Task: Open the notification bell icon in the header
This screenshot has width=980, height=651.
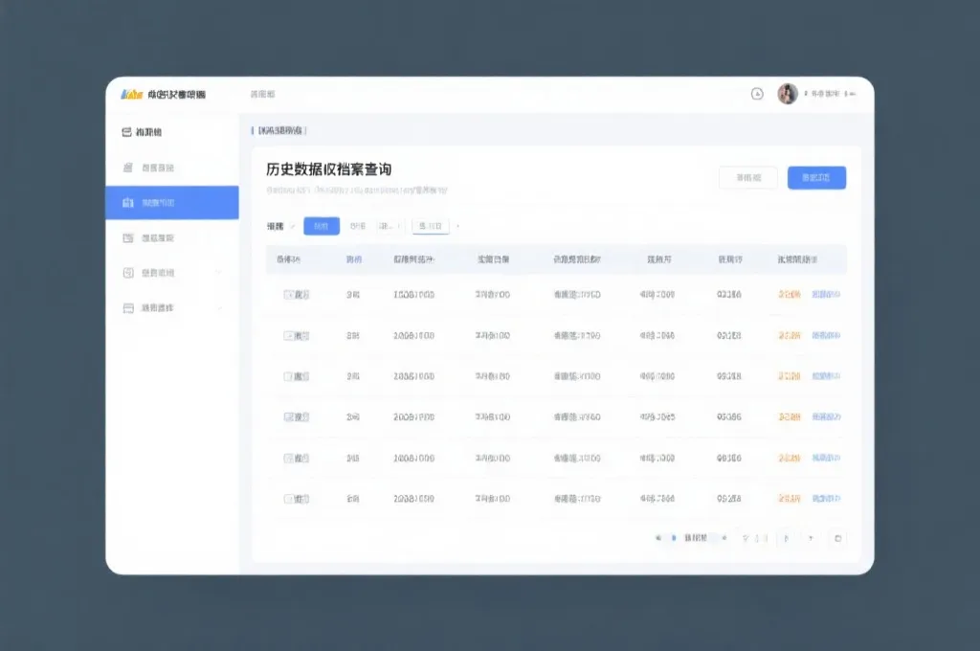Action: (755, 95)
